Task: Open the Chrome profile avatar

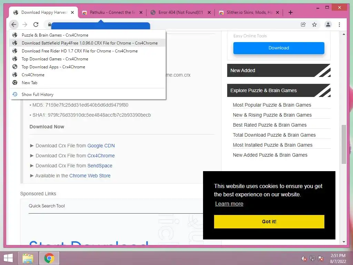Action: 328,24
